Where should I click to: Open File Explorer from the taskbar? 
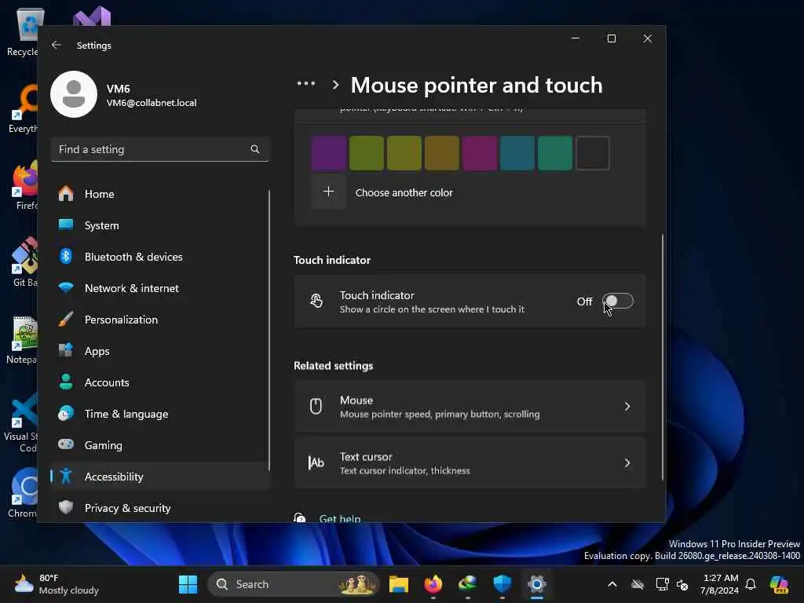pos(398,584)
